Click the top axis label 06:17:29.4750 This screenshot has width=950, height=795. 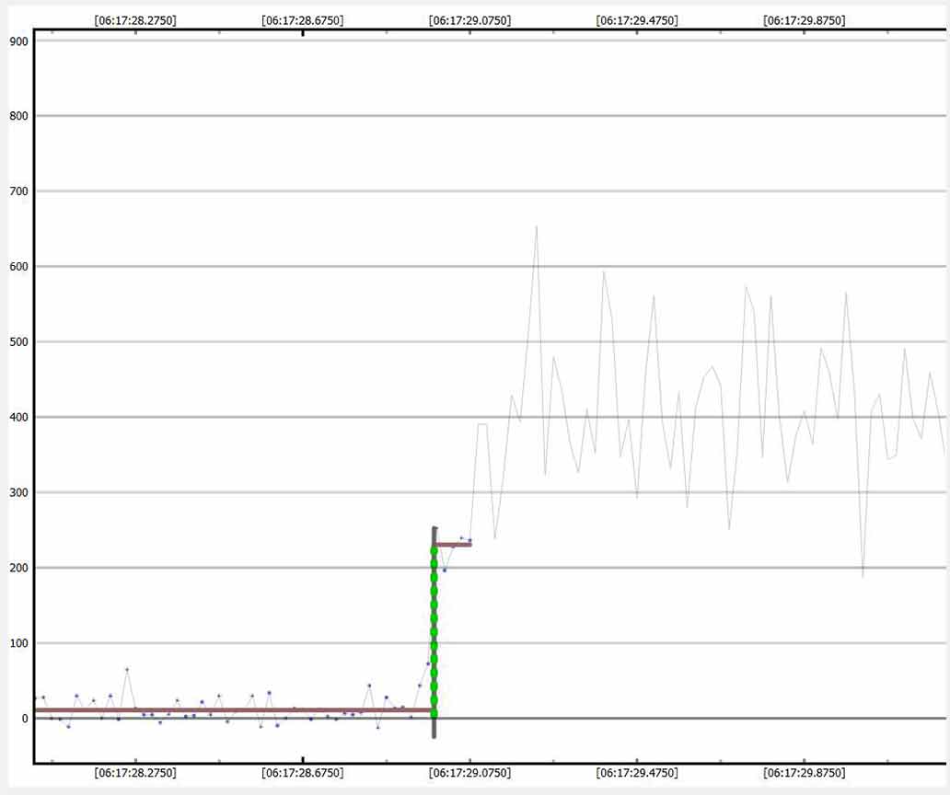(637, 19)
